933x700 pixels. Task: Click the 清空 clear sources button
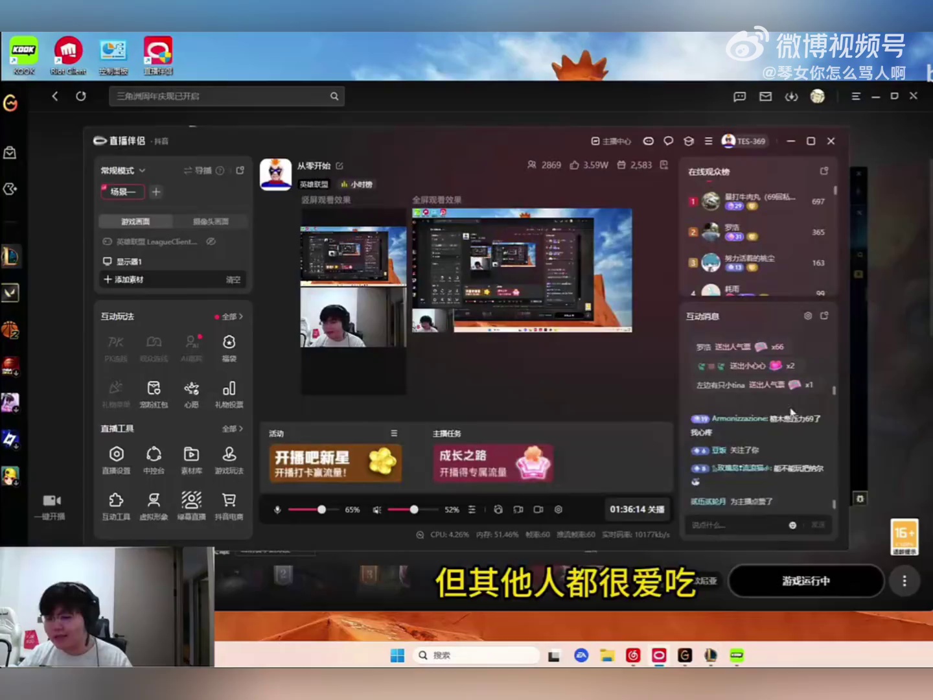click(x=233, y=280)
